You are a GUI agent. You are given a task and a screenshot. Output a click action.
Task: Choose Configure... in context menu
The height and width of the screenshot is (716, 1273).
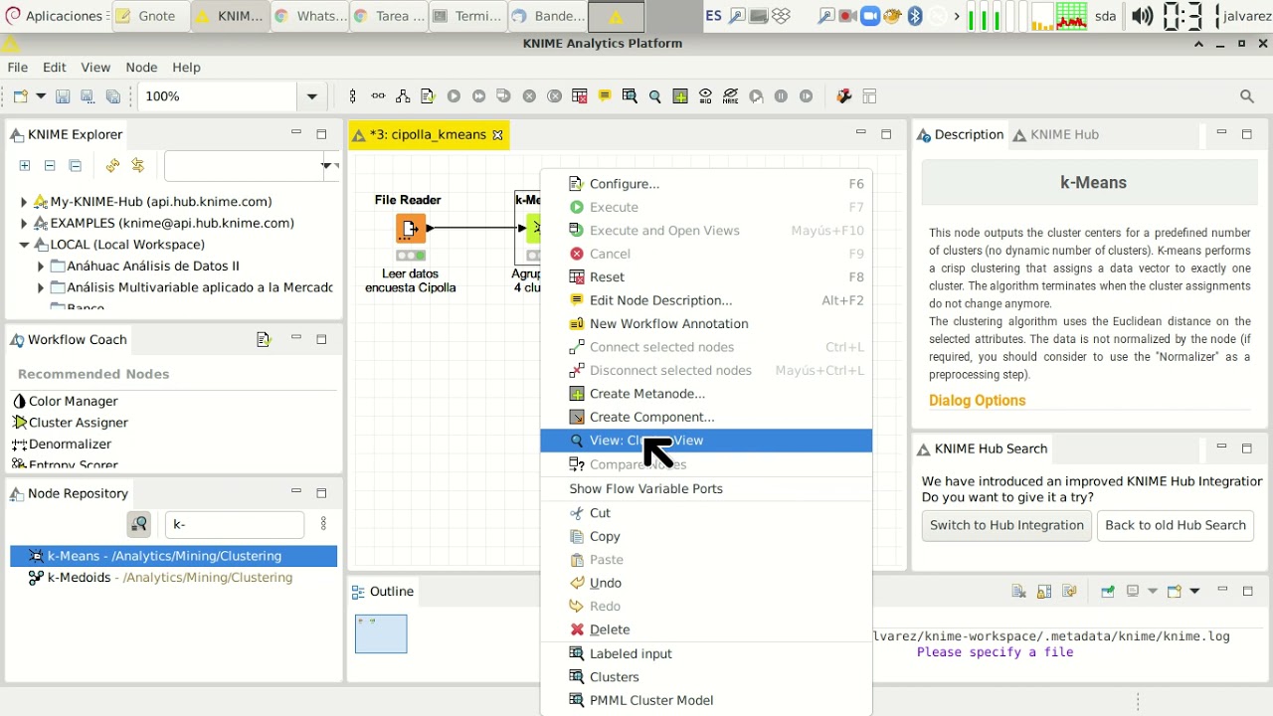(706, 184)
